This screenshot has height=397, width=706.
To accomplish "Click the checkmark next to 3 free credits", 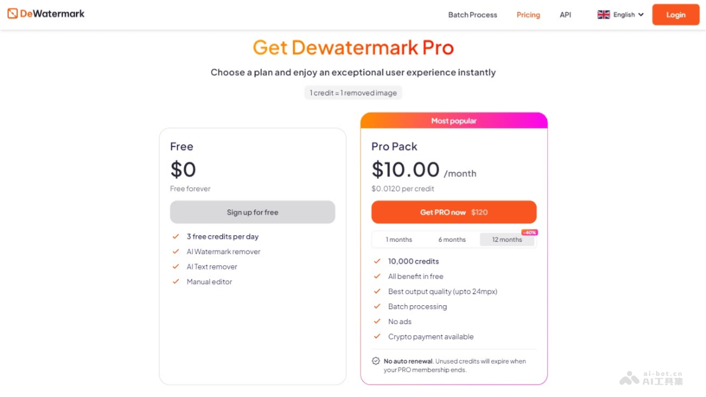I will click(x=176, y=236).
